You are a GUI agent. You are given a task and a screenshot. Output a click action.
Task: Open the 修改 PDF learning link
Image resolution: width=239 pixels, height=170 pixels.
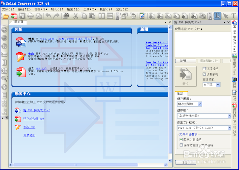29,127
